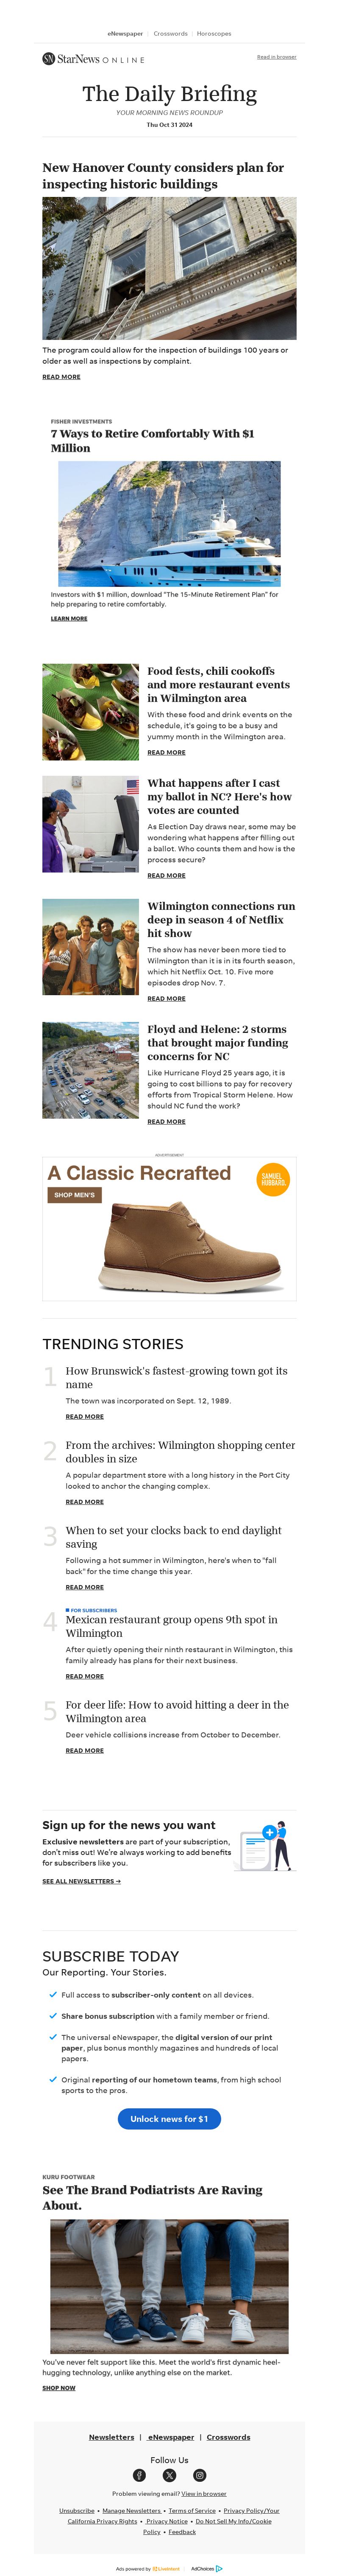
Task: Read more about historic buildings inspection
Action: [x=62, y=377]
